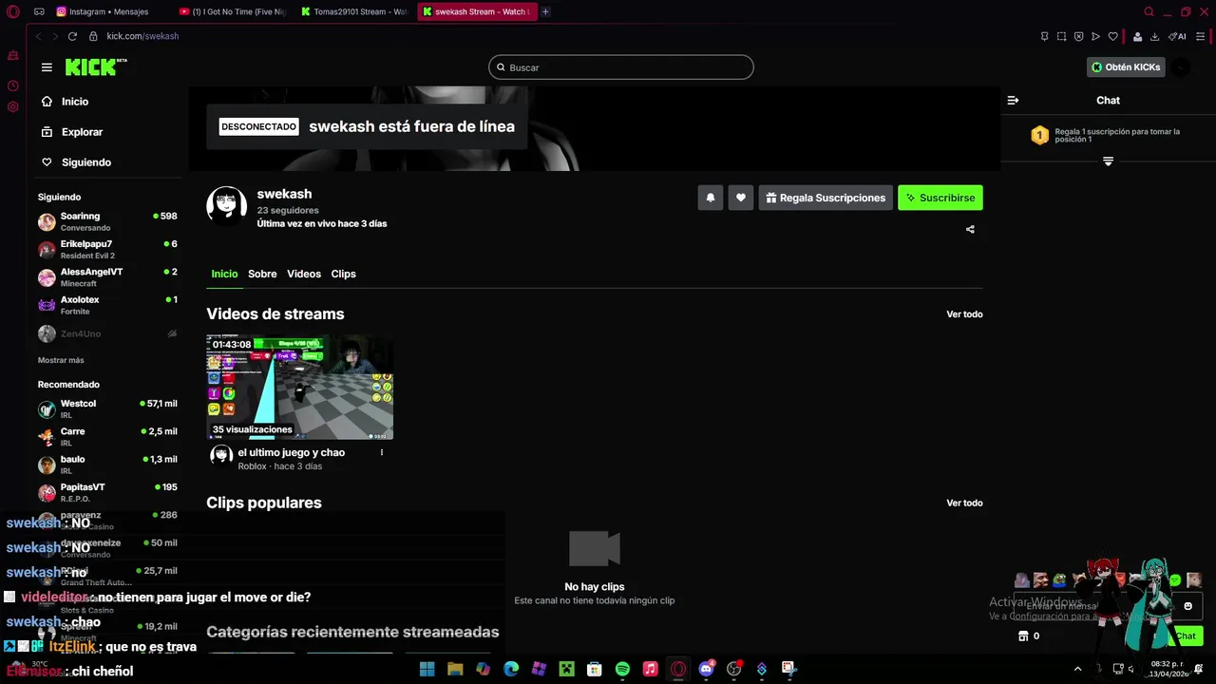Select the Sobre tab
The height and width of the screenshot is (684, 1216).
[x=262, y=274]
